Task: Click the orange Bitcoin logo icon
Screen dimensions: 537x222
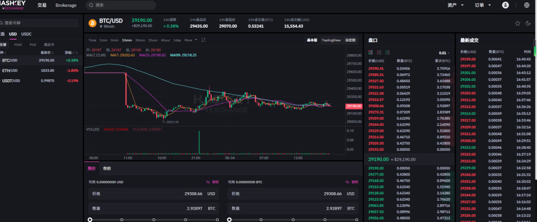Action: [92, 23]
